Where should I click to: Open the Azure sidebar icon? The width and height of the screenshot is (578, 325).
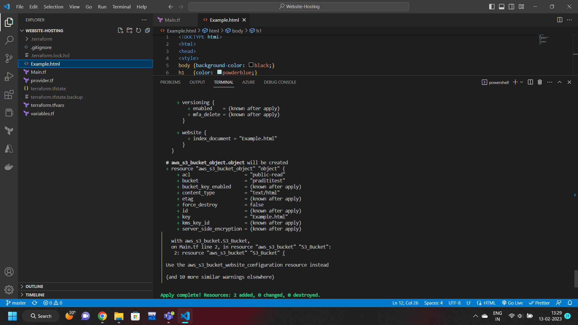click(x=9, y=149)
